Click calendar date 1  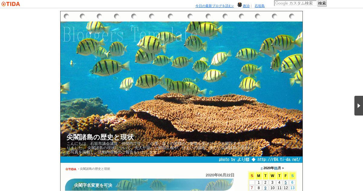coord(258,183)
